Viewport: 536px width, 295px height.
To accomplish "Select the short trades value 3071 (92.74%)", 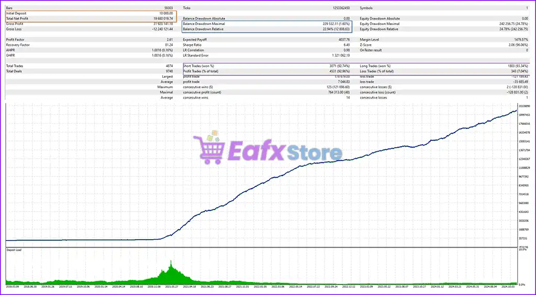I will 339,66.
